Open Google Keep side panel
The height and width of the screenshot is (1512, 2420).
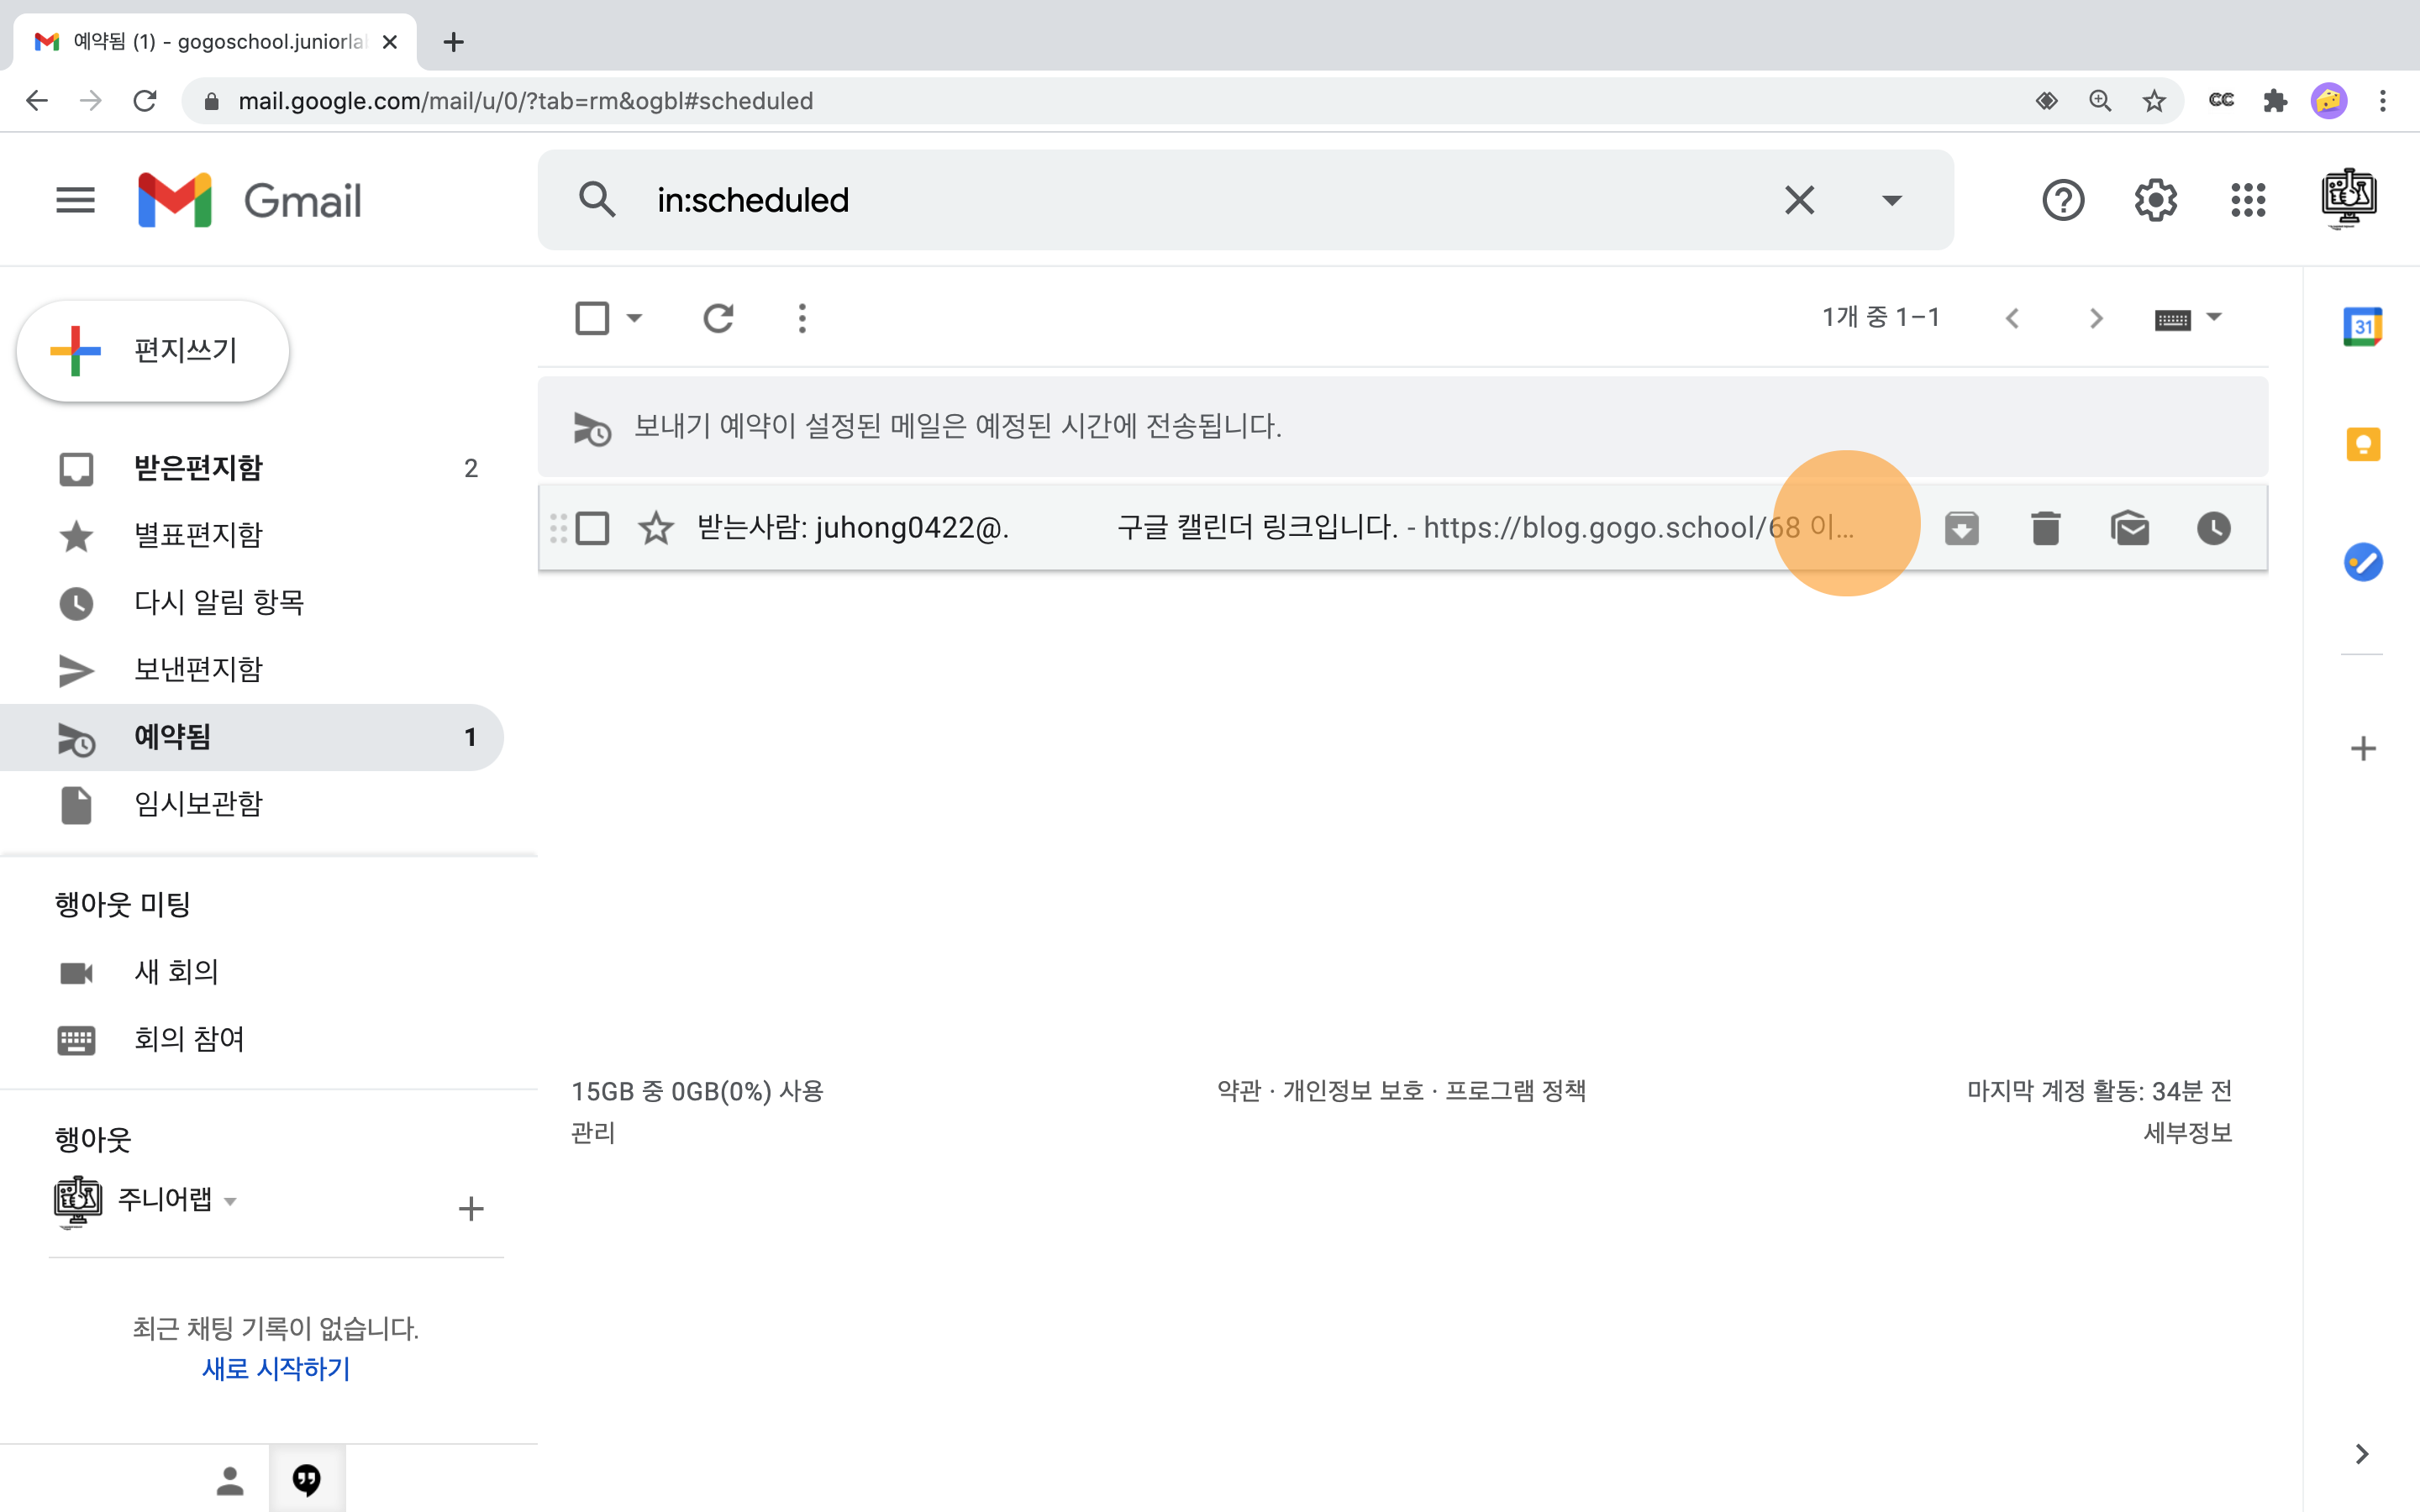point(2362,444)
